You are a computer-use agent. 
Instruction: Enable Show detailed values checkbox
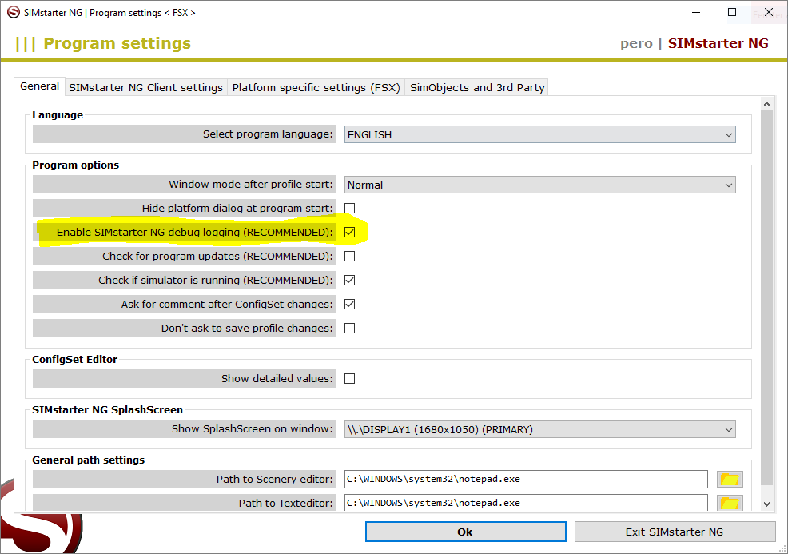point(350,379)
